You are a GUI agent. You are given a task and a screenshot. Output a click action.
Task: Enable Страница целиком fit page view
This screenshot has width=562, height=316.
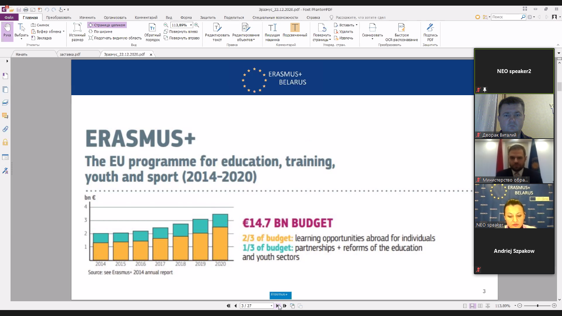[x=107, y=25]
